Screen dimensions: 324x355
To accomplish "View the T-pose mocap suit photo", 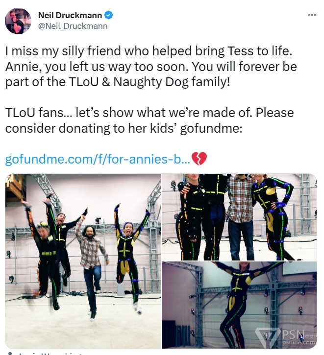I will [x=239, y=305].
